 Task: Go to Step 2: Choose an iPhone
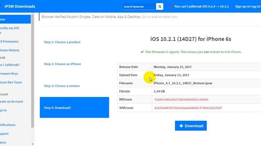tap(62, 64)
